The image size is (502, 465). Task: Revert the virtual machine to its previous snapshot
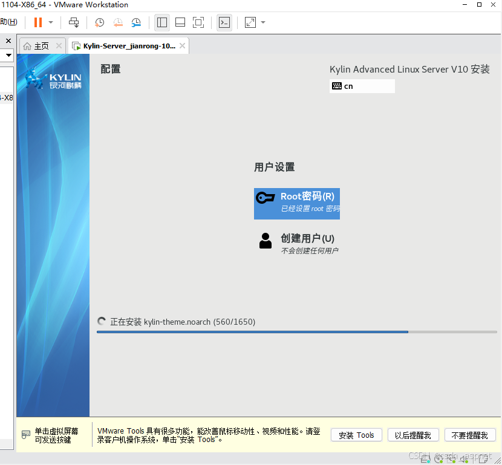pos(118,22)
